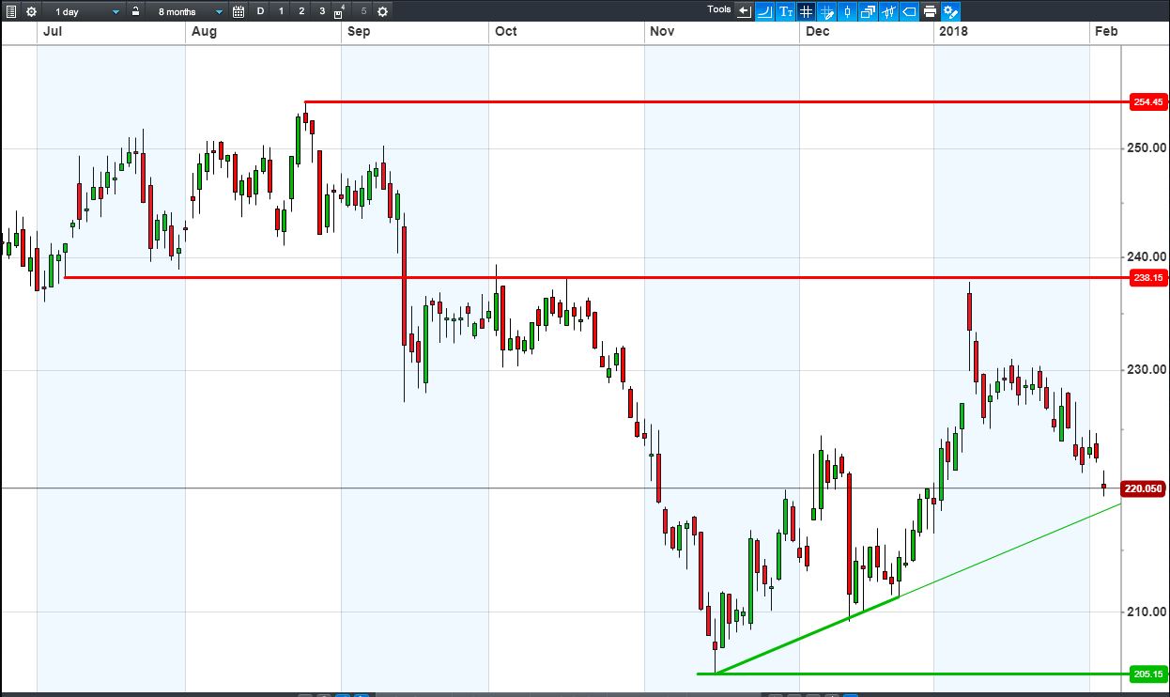
Task: Open the list panel icon at toolbar start
Action: click(x=11, y=11)
